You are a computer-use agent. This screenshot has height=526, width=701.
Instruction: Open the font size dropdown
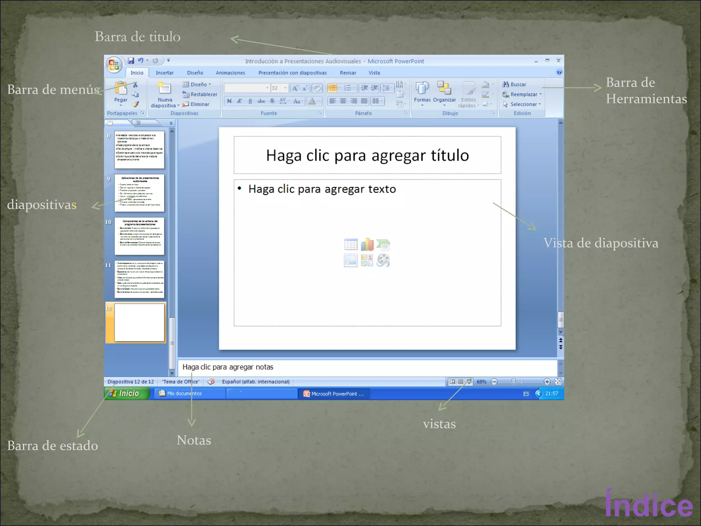pos(285,88)
